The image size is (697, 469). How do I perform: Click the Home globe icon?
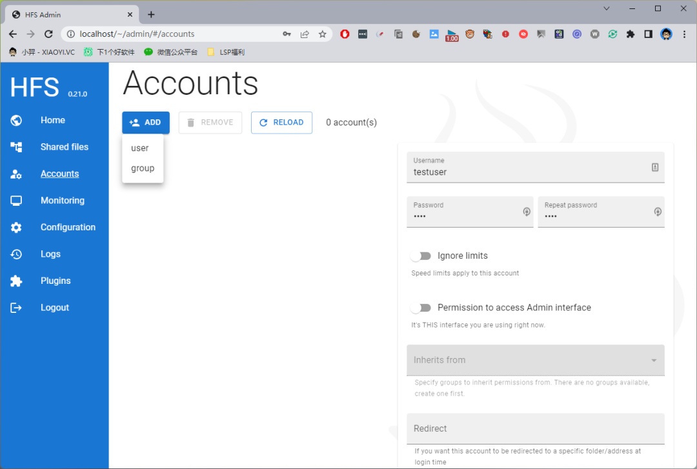click(x=16, y=121)
